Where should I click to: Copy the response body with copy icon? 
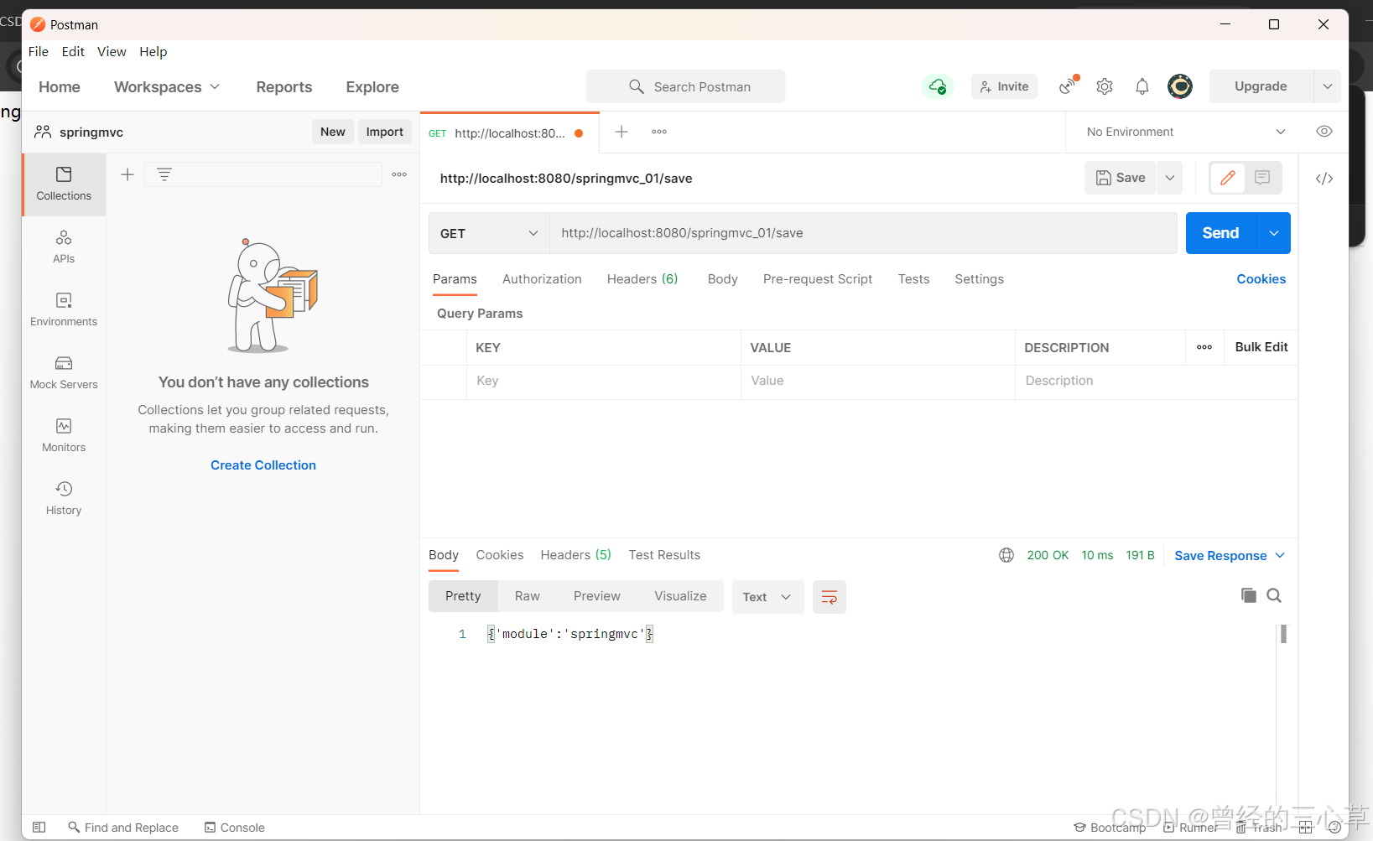pos(1249,595)
